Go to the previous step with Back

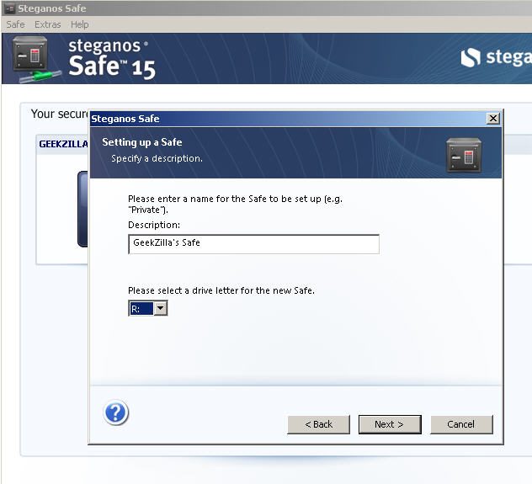(x=318, y=424)
